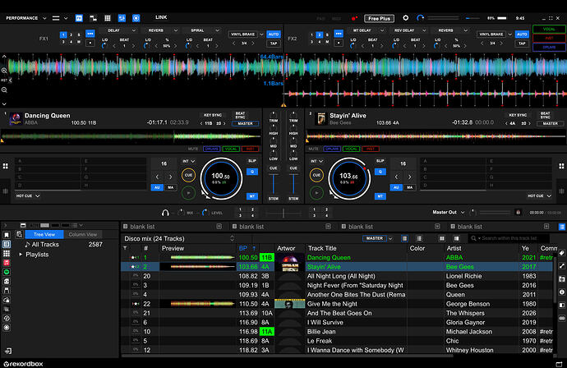
Task: Click the crossfader slider
Action: [283, 213]
